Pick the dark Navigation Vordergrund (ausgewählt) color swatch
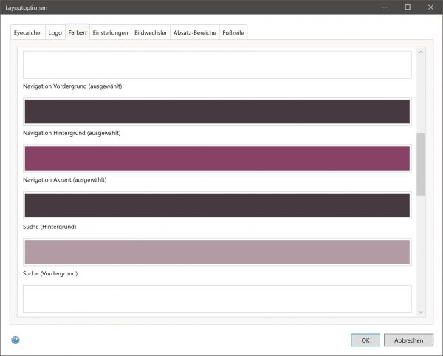Image resolution: width=443 pixels, height=356 pixels. pos(216,112)
